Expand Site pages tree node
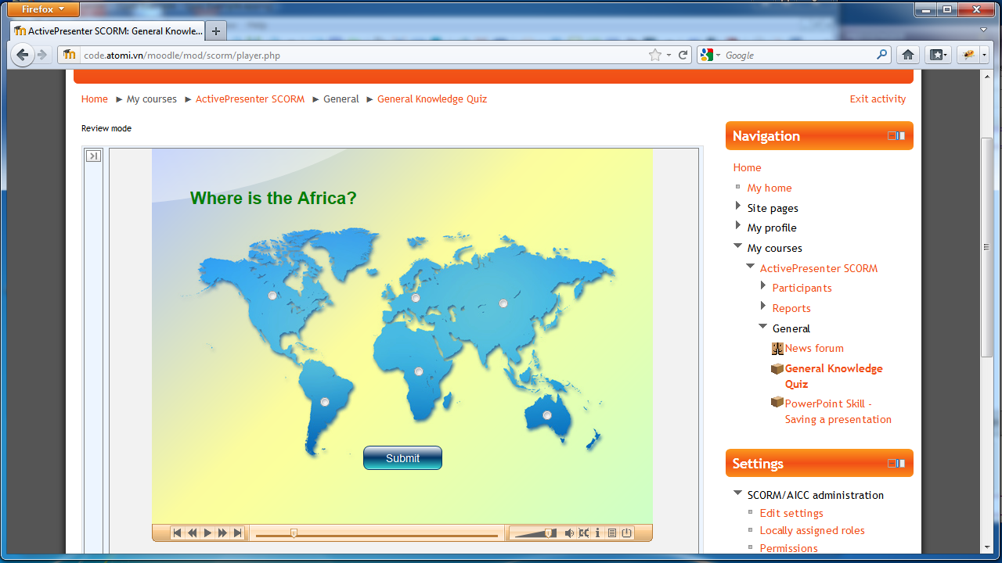The height and width of the screenshot is (563, 1002). coord(738,206)
